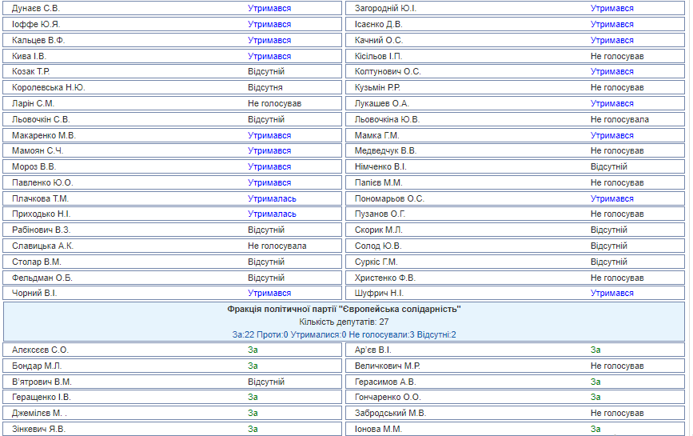Click the "Утримався" vote for Шуфрич Н.І.

pos(611,293)
